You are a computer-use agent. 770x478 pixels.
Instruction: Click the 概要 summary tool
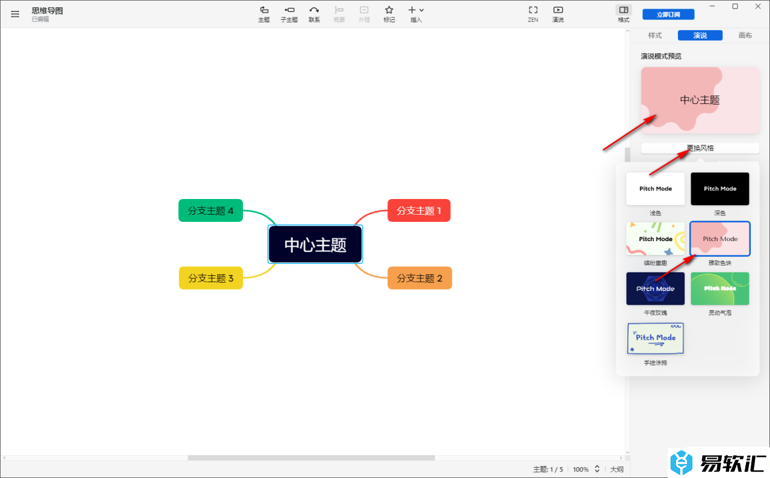[x=339, y=14]
